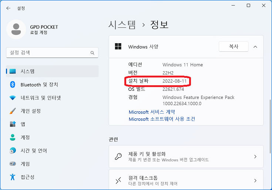This screenshot has width=272, height=190.
Task: Open 시스템 in the sidebar
Action: pos(53,71)
